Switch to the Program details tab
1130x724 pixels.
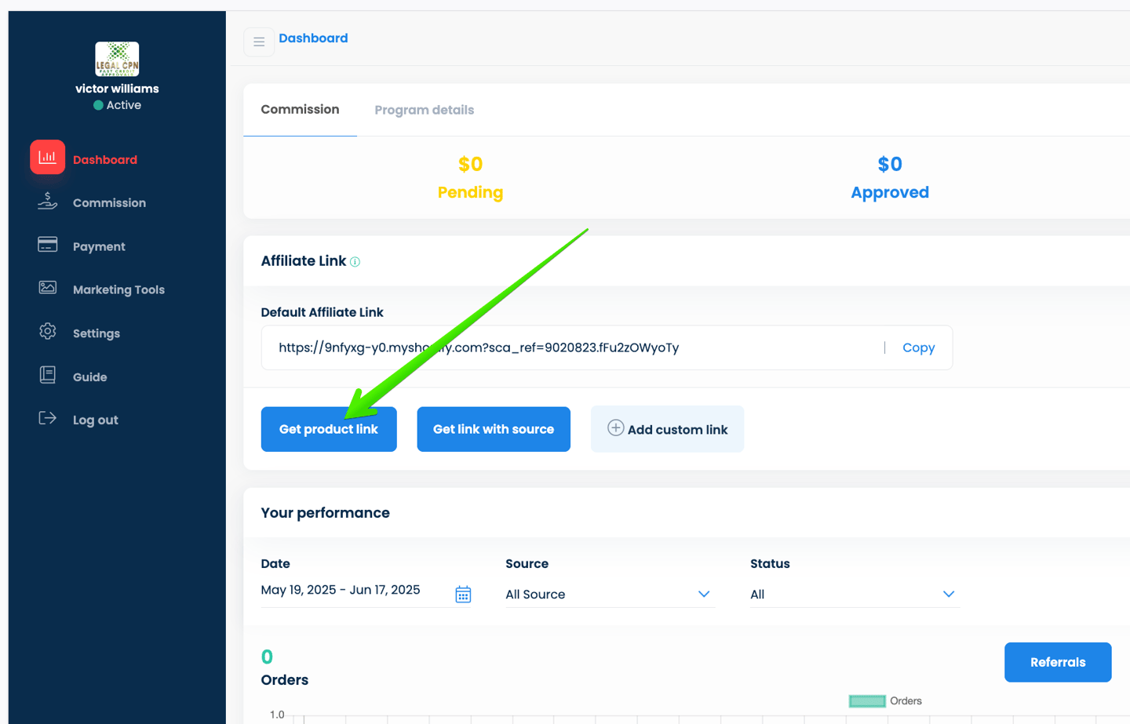[x=425, y=110]
